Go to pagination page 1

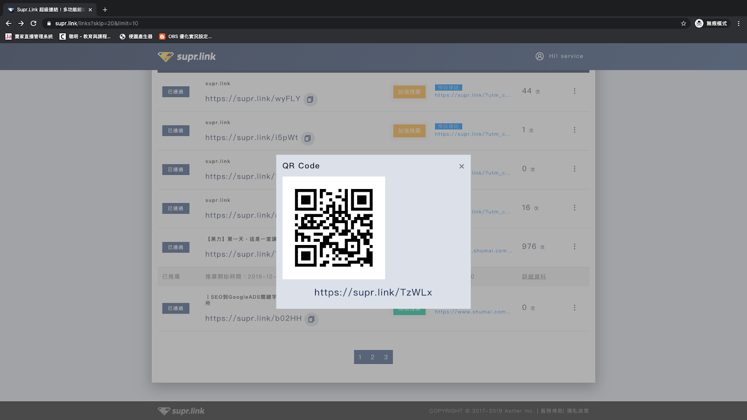coord(360,357)
